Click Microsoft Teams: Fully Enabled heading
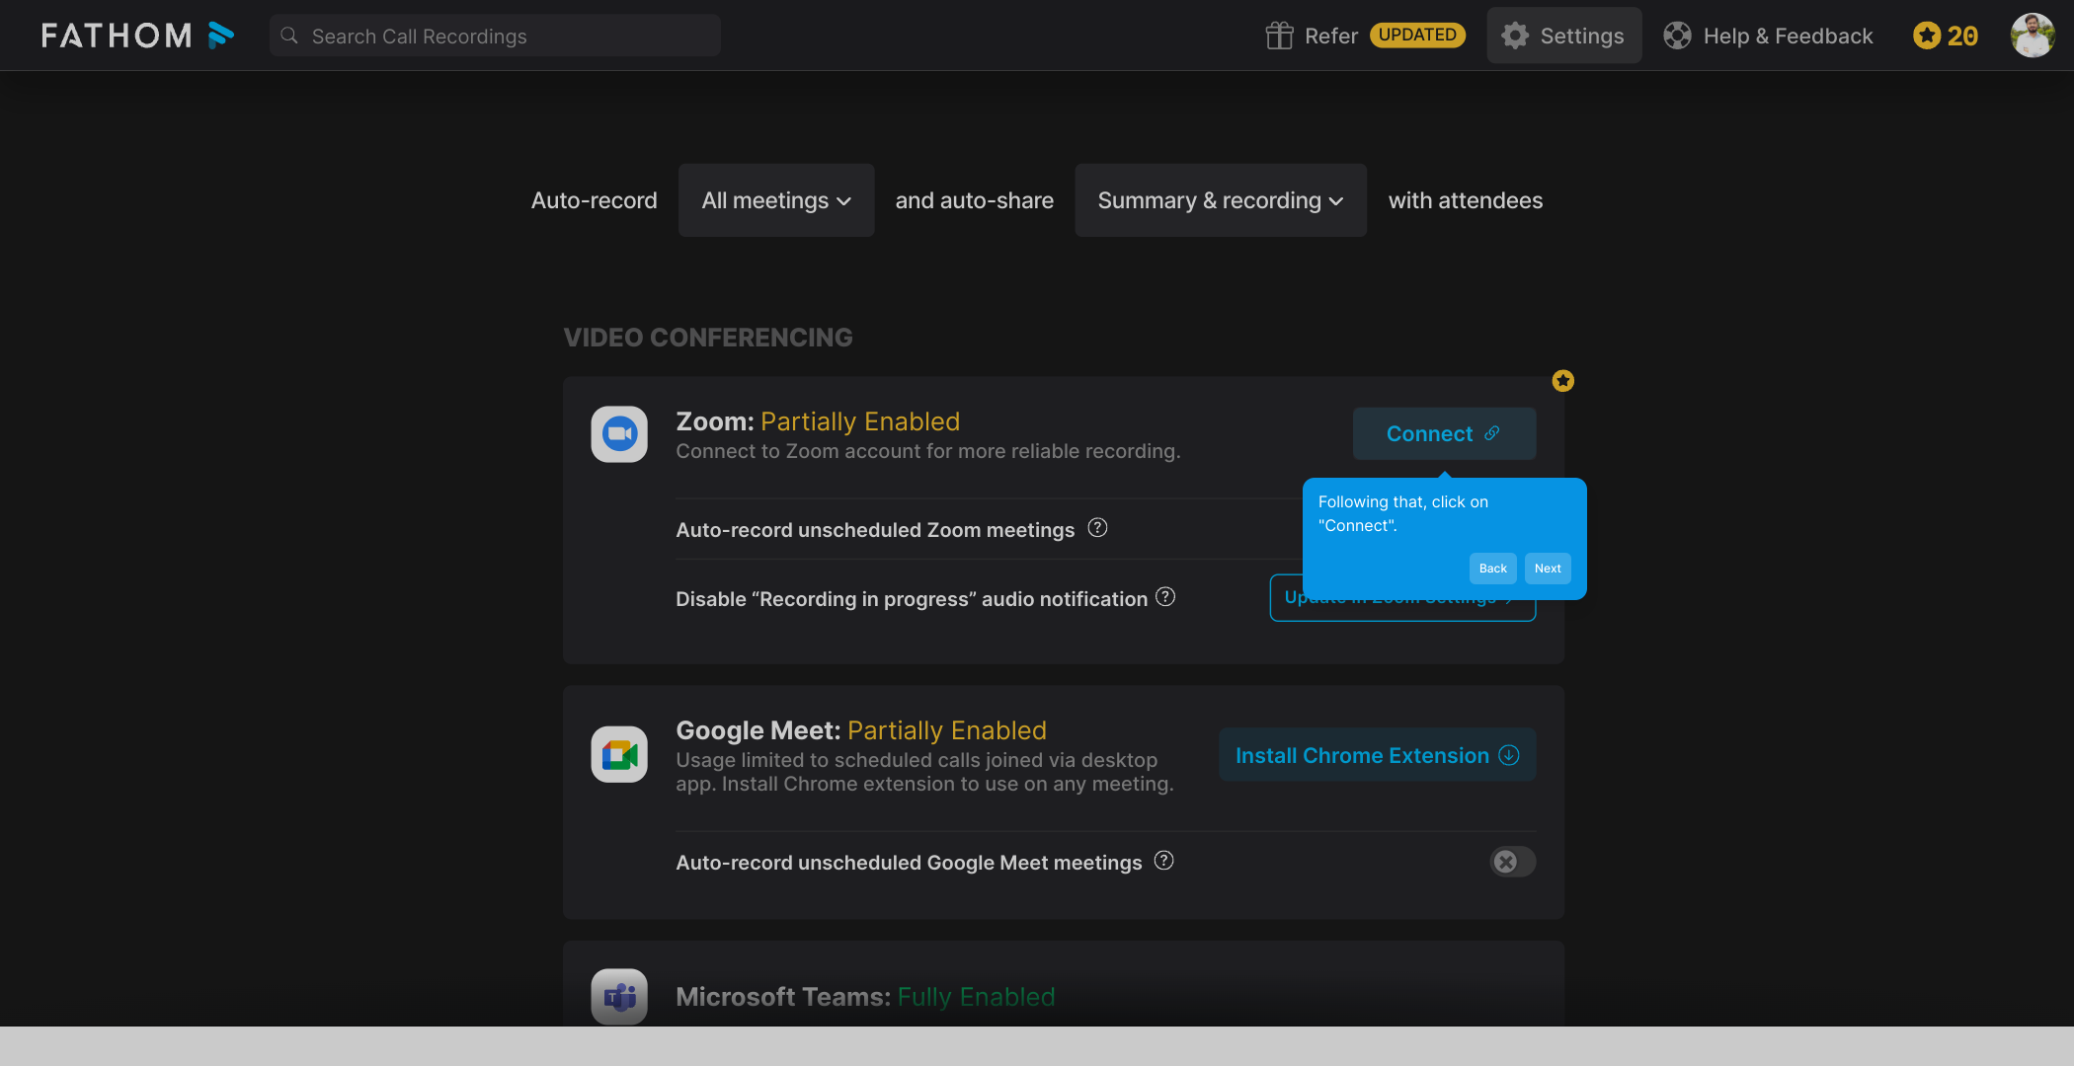The height and width of the screenshot is (1066, 2074). point(865,997)
